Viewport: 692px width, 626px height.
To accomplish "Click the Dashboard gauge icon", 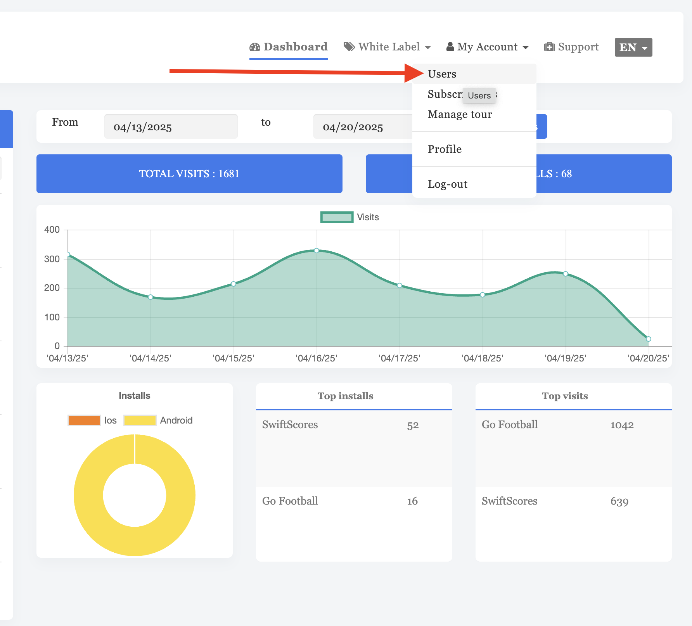I will [x=255, y=47].
